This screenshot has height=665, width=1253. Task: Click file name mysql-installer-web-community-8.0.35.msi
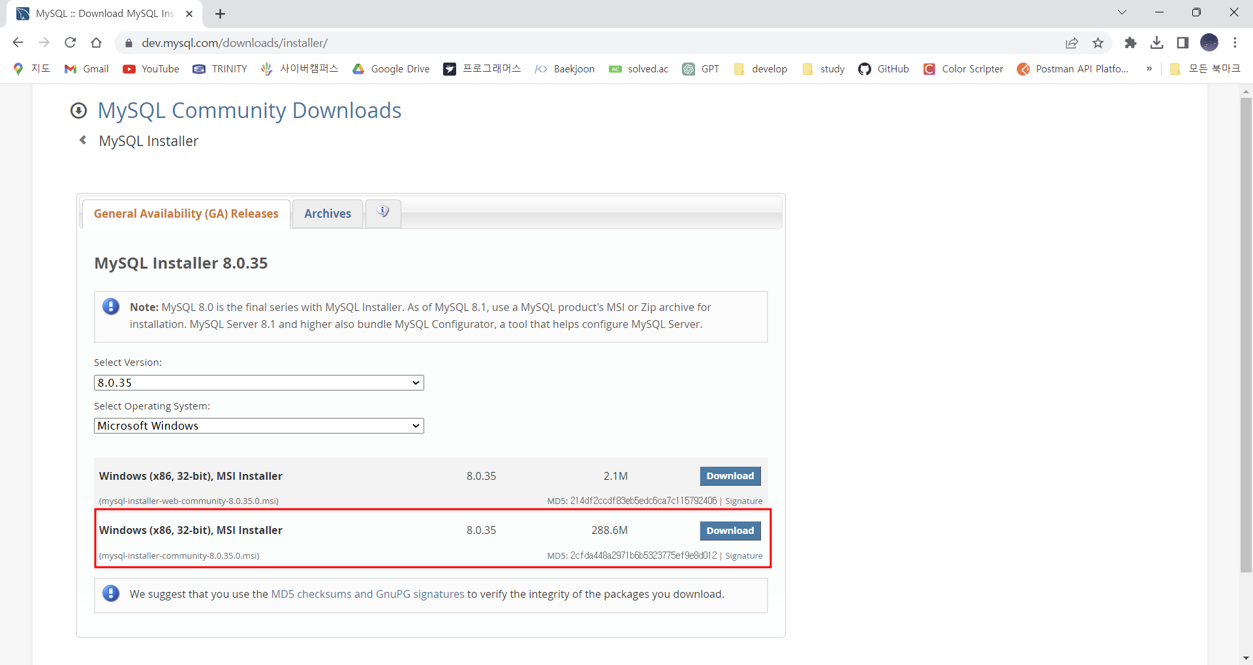(189, 501)
